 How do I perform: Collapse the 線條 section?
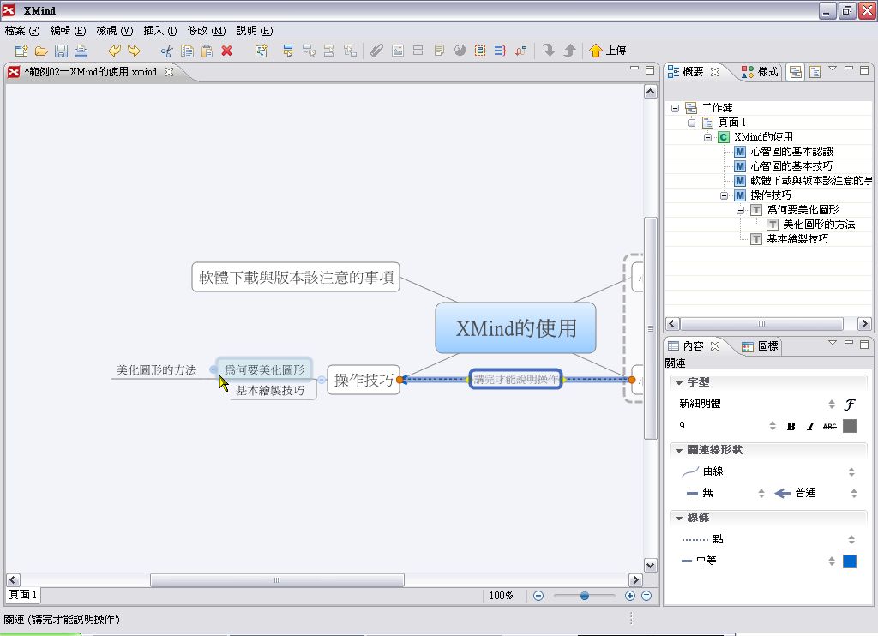pos(679,518)
